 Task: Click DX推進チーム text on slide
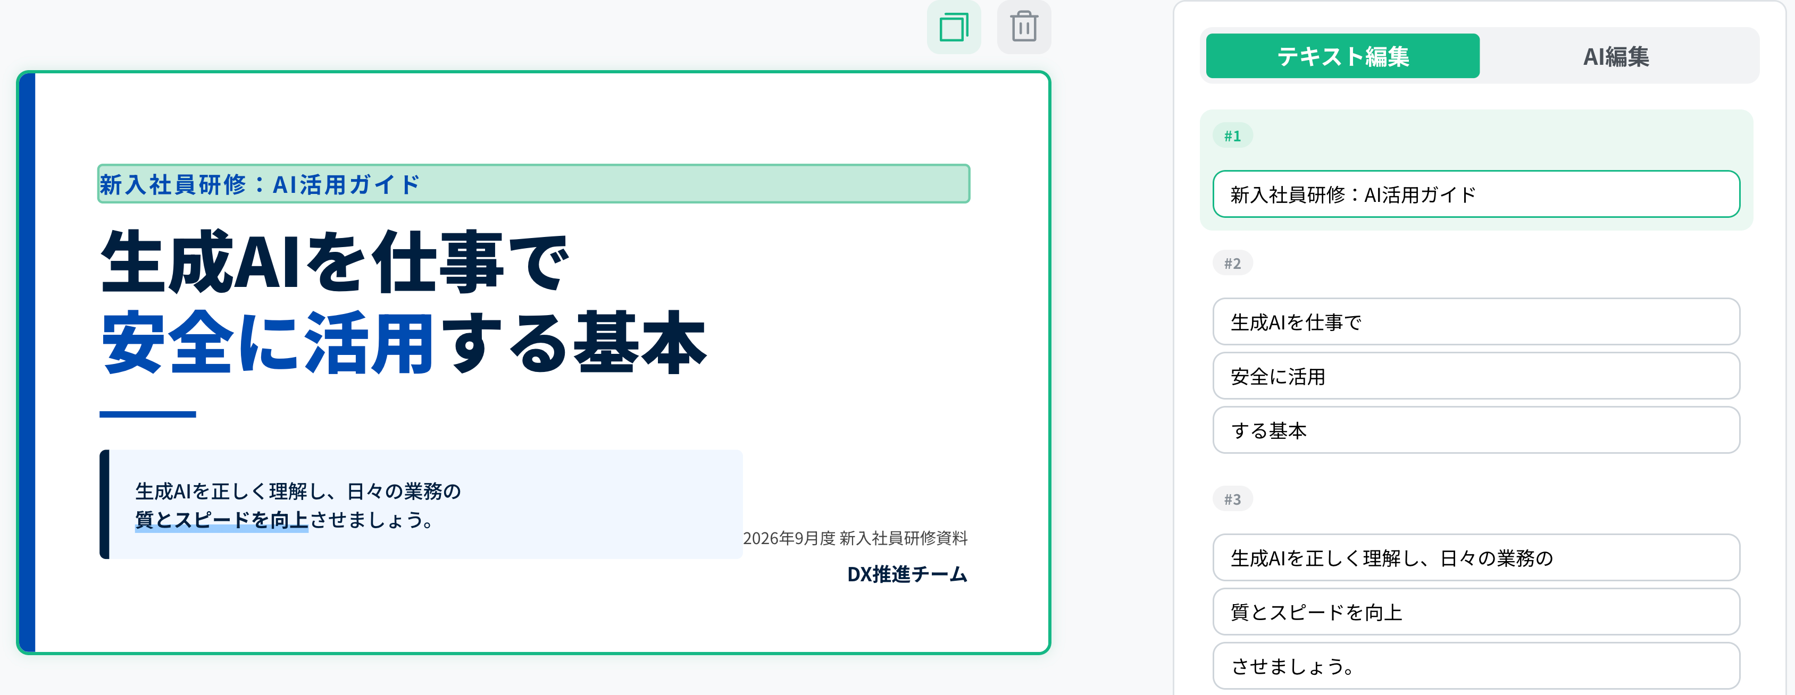907,574
